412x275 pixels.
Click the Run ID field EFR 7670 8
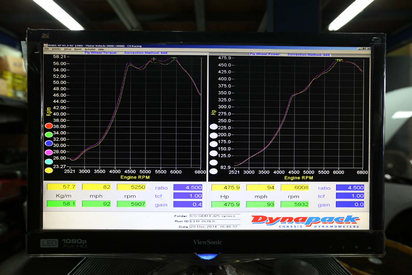click(x=215, y=221)
